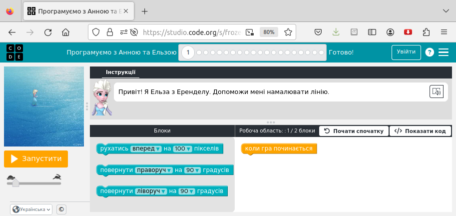Click the 'Блоки' toolbox header
Image resolution: width=456 pixels, height=216 pixels.
[162, 131]
